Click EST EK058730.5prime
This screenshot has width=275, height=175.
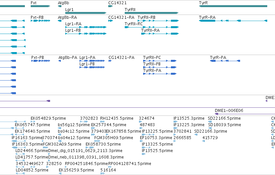coord(103,144)
